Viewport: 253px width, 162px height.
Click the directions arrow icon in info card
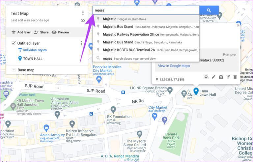(228, 77)
